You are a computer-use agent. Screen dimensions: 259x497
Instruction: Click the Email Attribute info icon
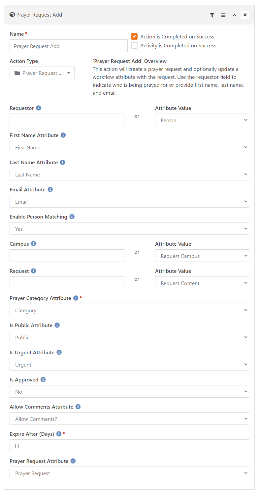coord(50,189)
